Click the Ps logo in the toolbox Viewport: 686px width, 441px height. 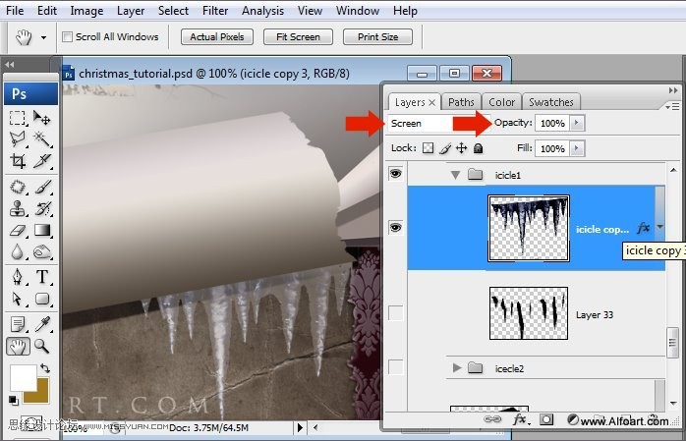click(30, 94)
